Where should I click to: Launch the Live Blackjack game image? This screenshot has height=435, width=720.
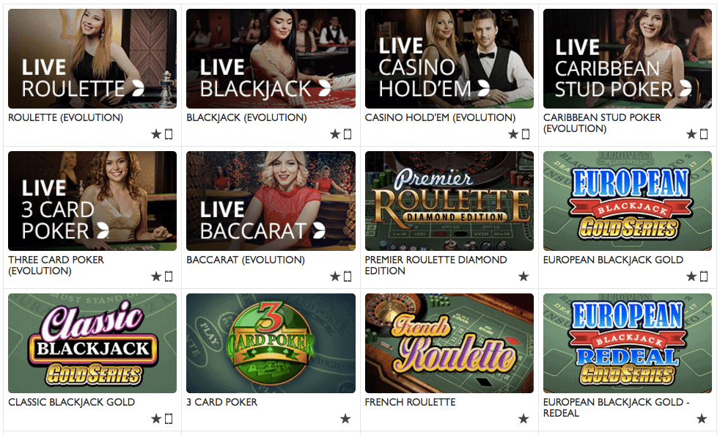[x=271, y=59]
